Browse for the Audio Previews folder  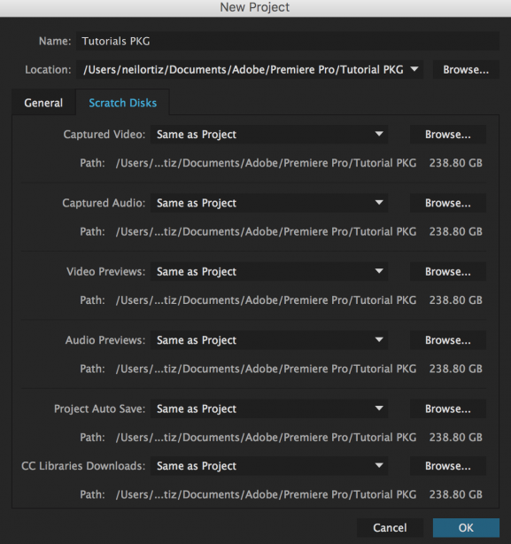point(448,340)
